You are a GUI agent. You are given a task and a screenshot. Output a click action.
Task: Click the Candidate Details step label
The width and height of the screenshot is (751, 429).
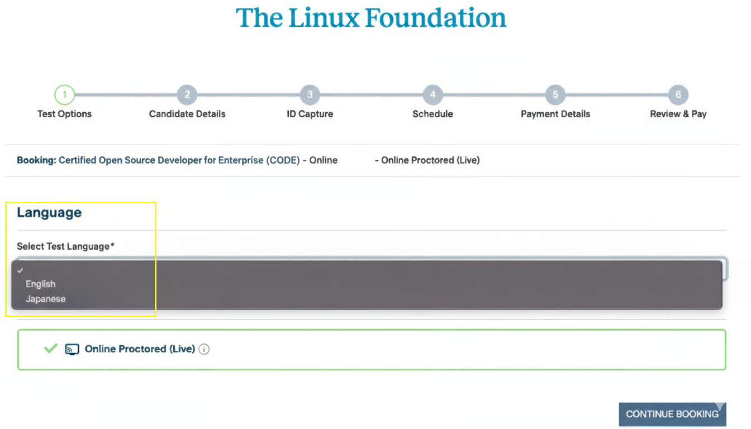(187, 114)
